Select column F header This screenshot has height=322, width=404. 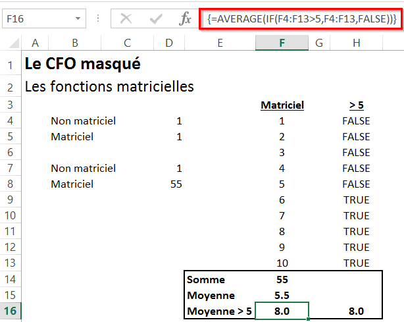(282, 43)
